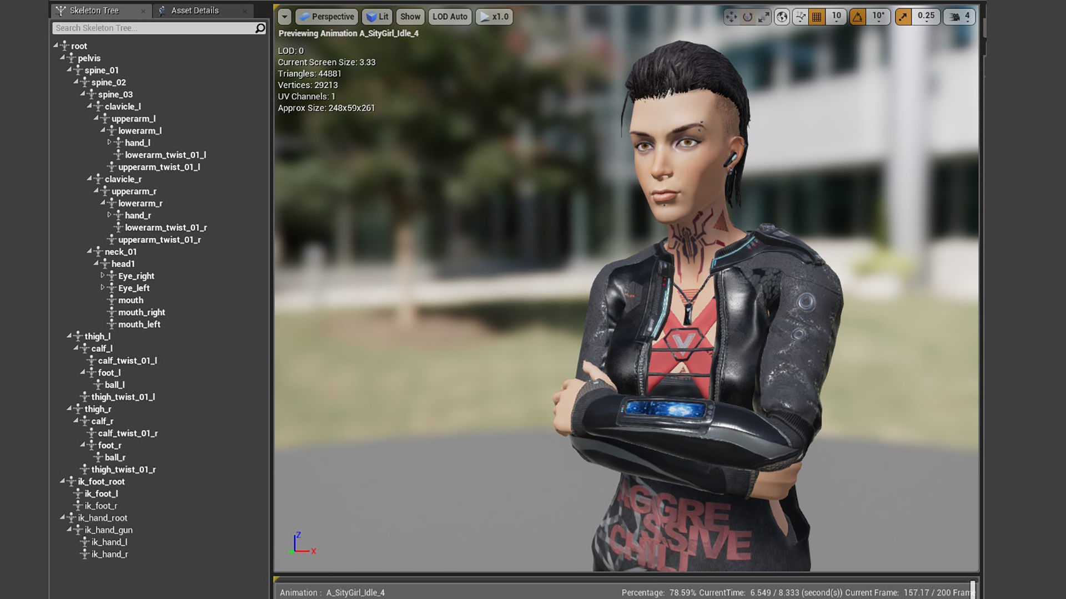The image size is (1066, 599).
Task: Select the spine_03 bone
Action: coord(115,94)
